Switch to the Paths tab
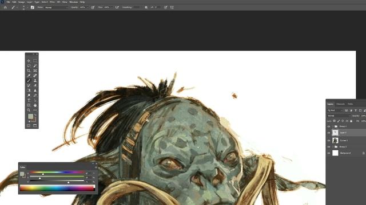The height and width of the screenshot is (205, 366). pos(350,104)
